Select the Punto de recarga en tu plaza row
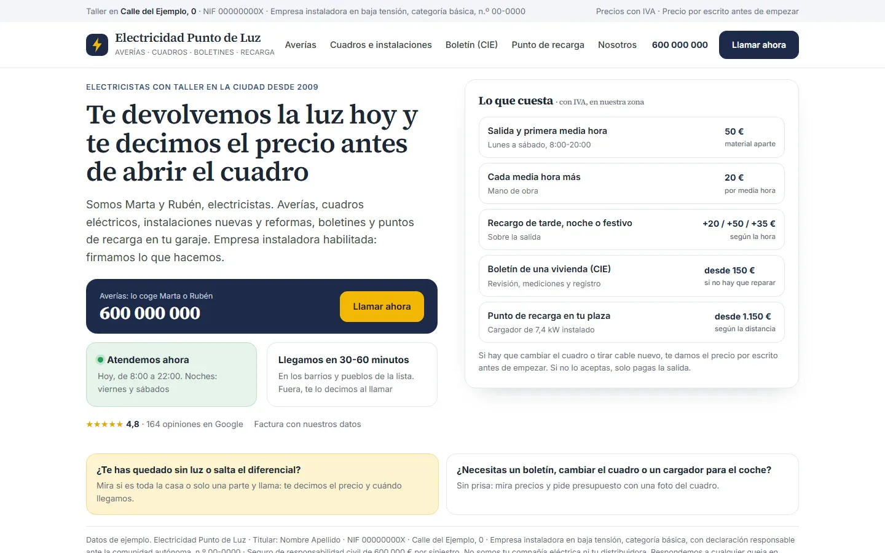 click(632, 323)
